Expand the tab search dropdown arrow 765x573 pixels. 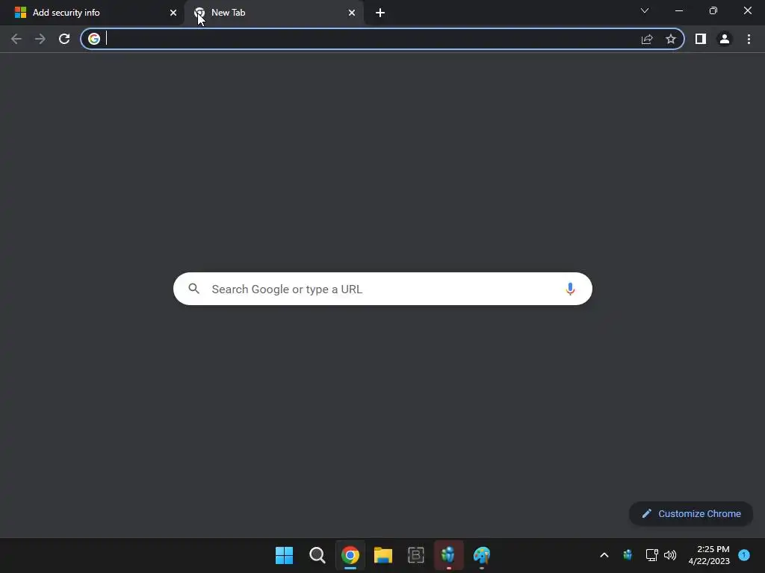click(645, 10)
